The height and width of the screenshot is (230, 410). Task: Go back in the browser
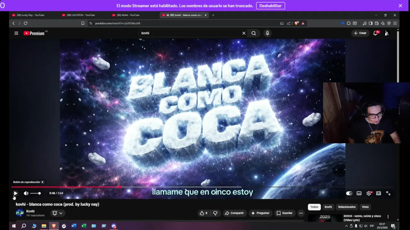(13, 23)
